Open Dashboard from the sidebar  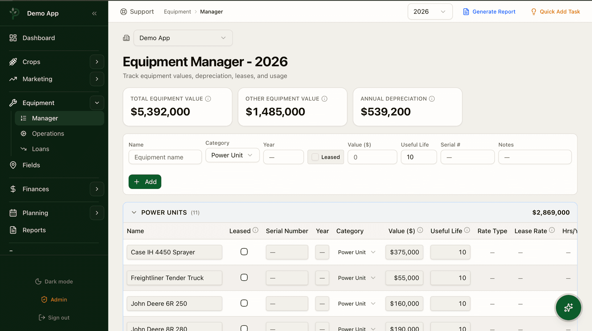[39, 38]
